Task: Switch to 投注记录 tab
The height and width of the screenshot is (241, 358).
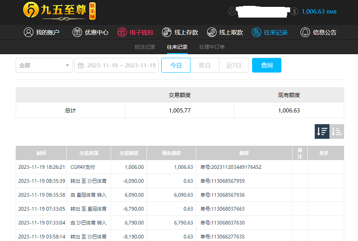Action: (x=145, y=47)
